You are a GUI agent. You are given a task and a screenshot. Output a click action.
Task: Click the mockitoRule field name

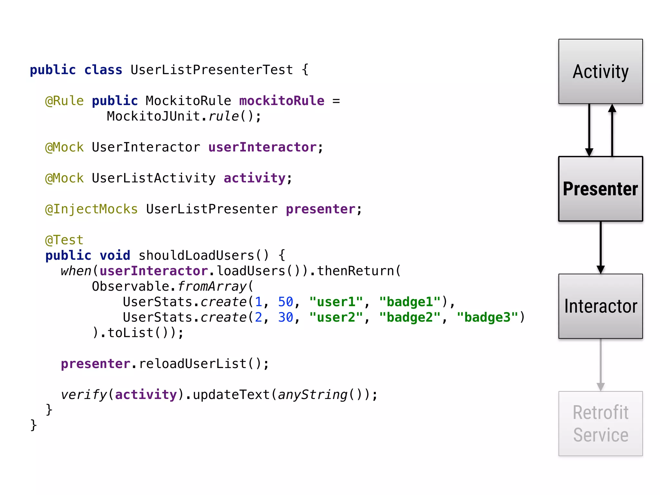coord(282,101)
